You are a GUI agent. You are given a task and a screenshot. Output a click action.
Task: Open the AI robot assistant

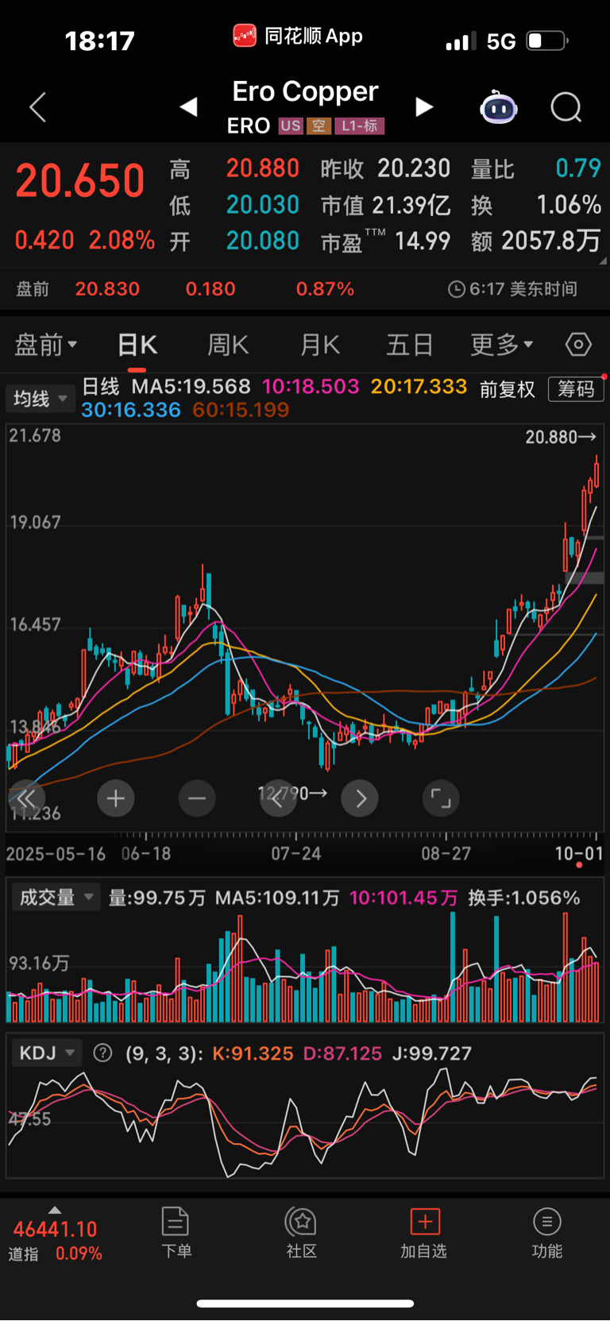(x=499, y=107)
